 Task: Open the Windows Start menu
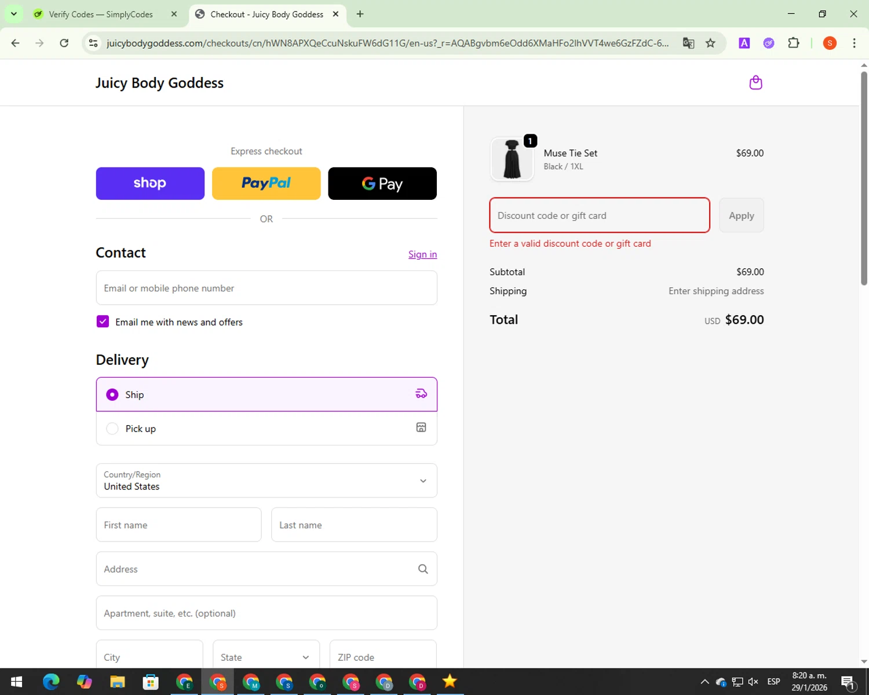[x=16, y=682]
